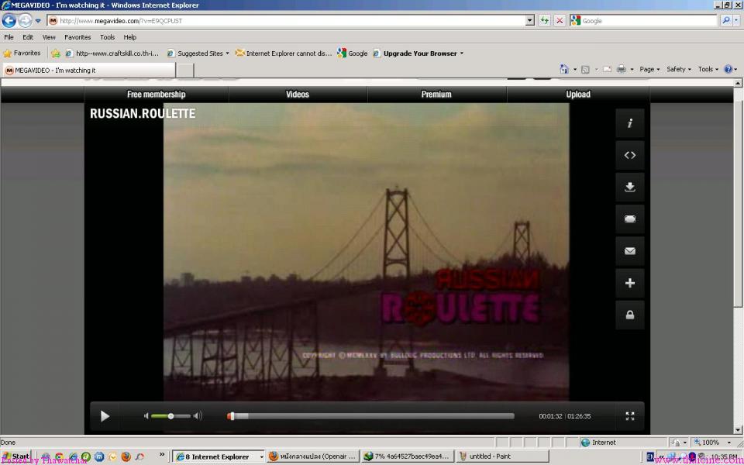The width and height of the screenshot is (744, 465).
Task: Click Free membership in Megavideo navigation
Action: (156, 94)
